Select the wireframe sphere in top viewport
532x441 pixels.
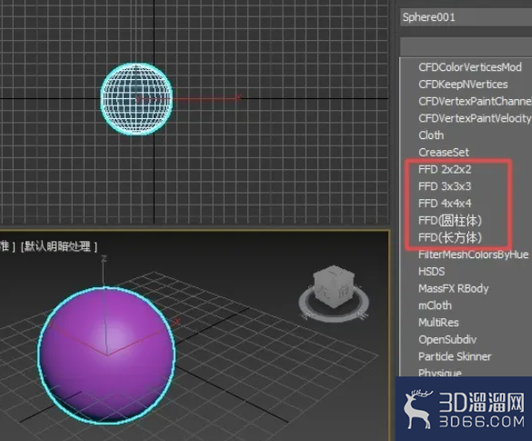[x=136, y=99]
